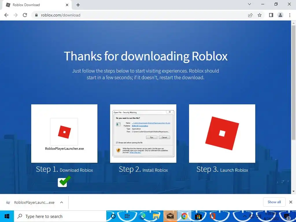Share this page using the share icon
The width and height of the screenshot is (296, 222).
250,15
